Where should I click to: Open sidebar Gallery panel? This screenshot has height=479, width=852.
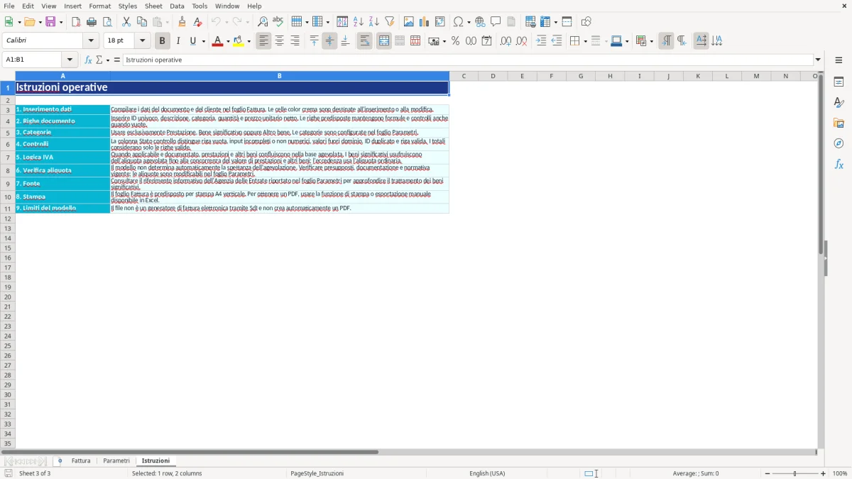(x=839, y=123)
